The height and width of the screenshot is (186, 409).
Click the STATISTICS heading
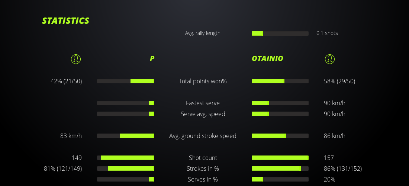66,21
